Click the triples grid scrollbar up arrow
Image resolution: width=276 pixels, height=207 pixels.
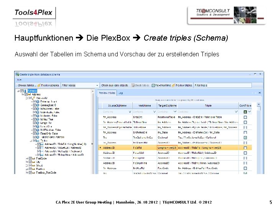(259, 104)
